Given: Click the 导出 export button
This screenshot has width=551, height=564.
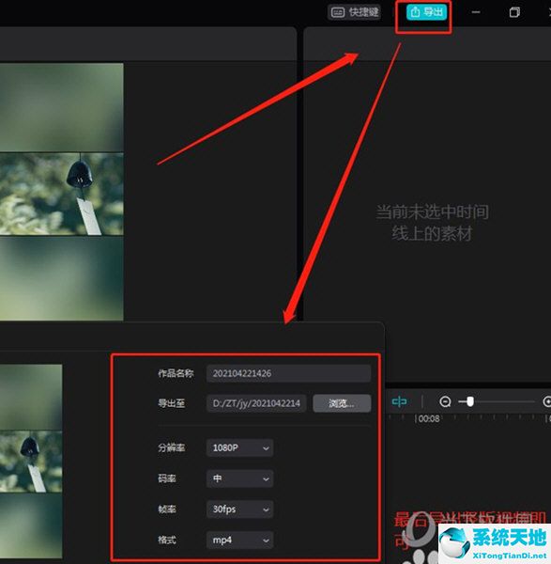Looking at the screenshot, I should [x=426, y=12].
